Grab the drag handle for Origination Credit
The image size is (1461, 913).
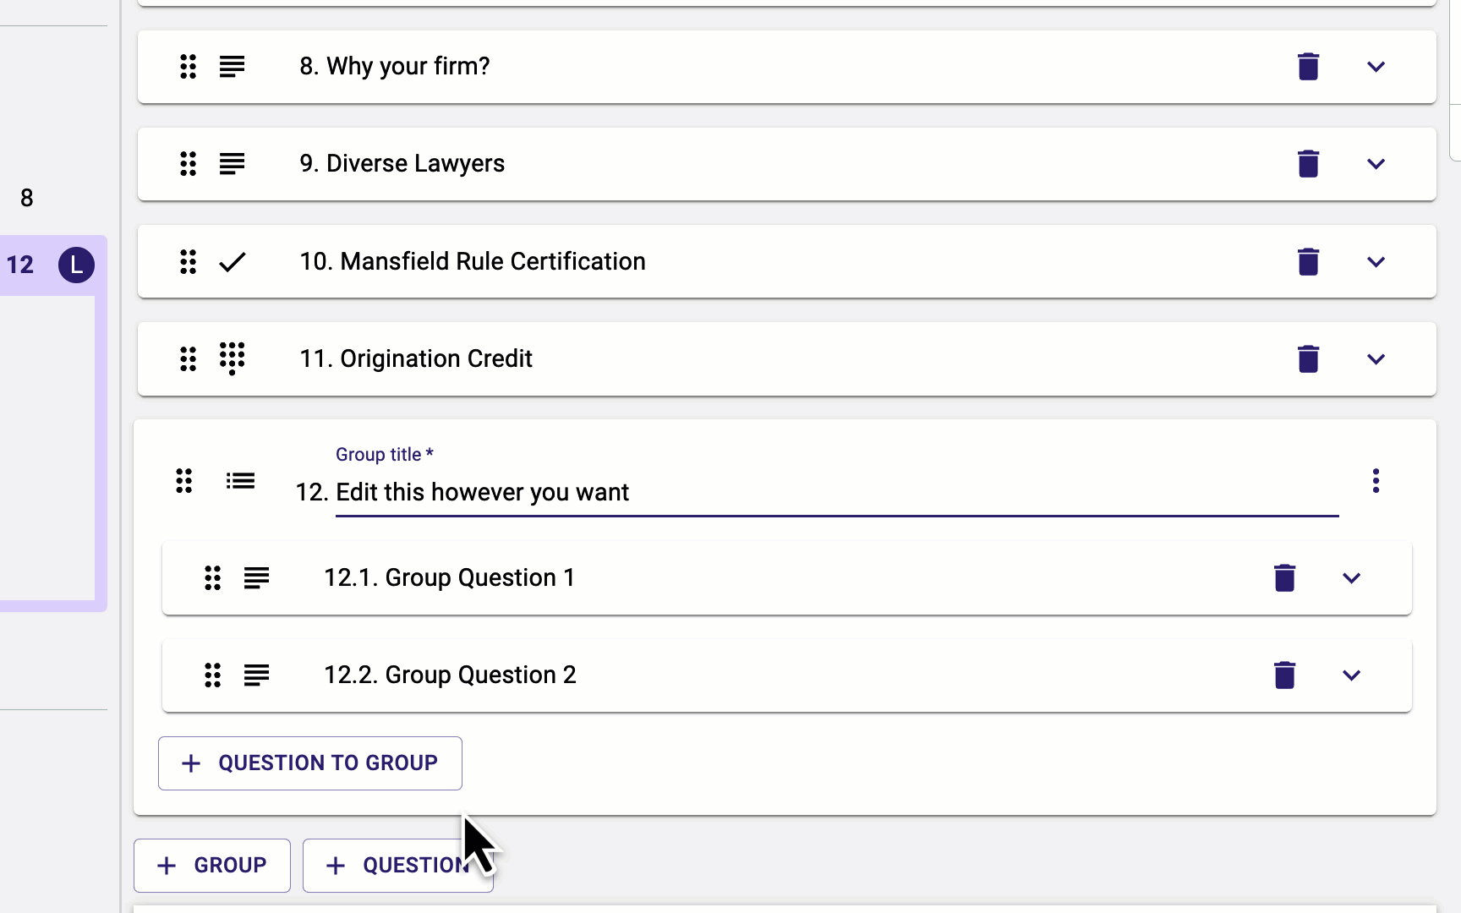pos(188,358)
